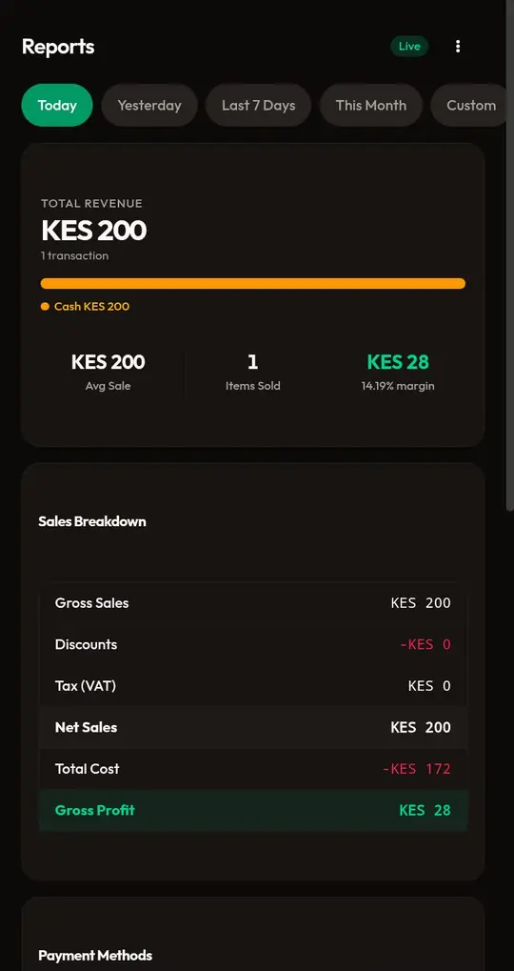Screen dimensions: 514x971
Task: Click the Total Cost row
Action: click(x=253, y=769)
